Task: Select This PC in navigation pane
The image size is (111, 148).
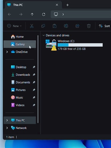Action: click(x=20, y=120)
